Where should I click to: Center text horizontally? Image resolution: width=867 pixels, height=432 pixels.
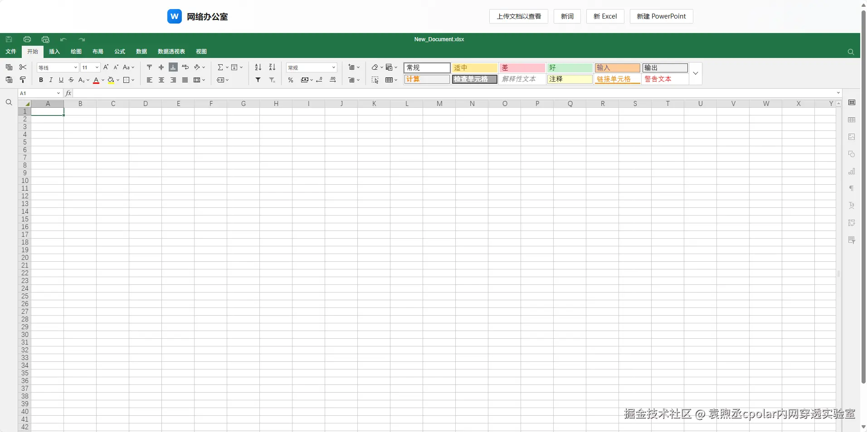[161, 80]
